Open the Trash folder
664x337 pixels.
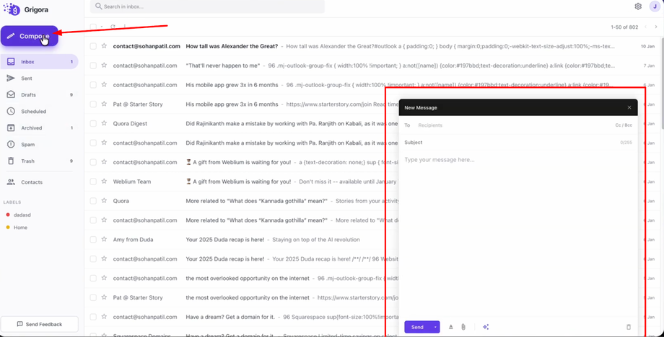pos(39,161)
